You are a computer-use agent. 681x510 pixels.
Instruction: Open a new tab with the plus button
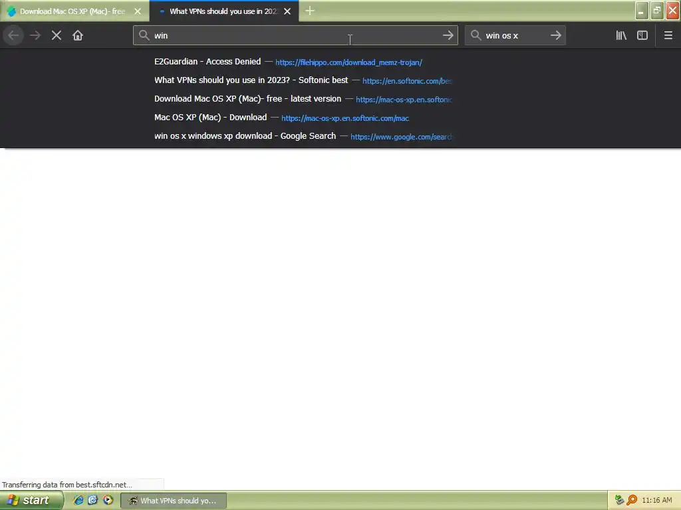310,11
